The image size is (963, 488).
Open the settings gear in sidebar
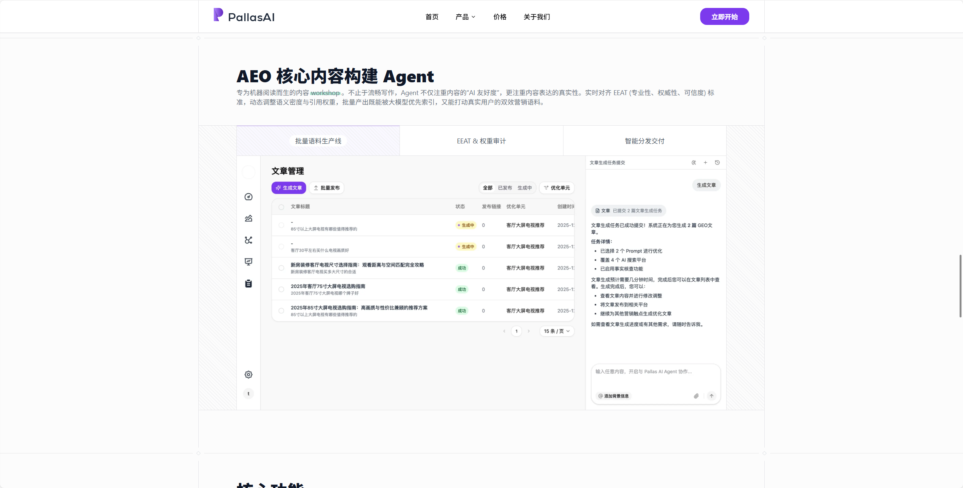[248, 374]
